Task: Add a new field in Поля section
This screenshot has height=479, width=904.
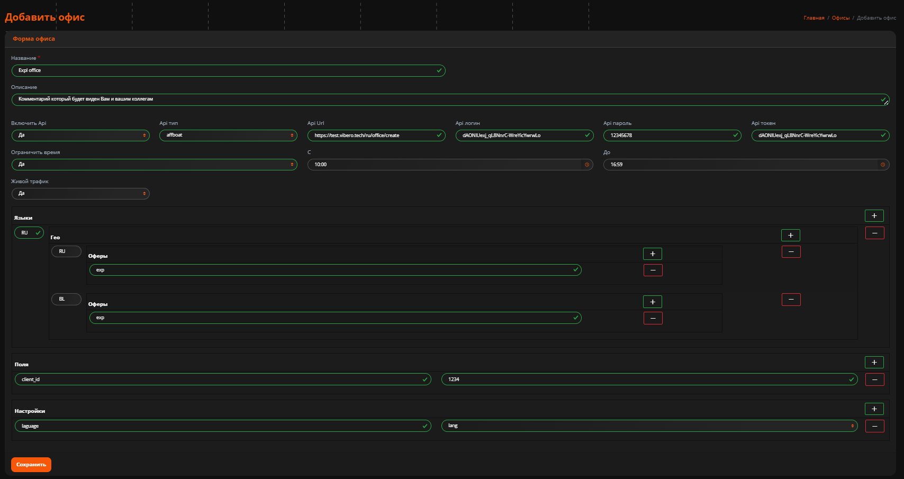Action: pyautogui.click(x=874, y=363)
